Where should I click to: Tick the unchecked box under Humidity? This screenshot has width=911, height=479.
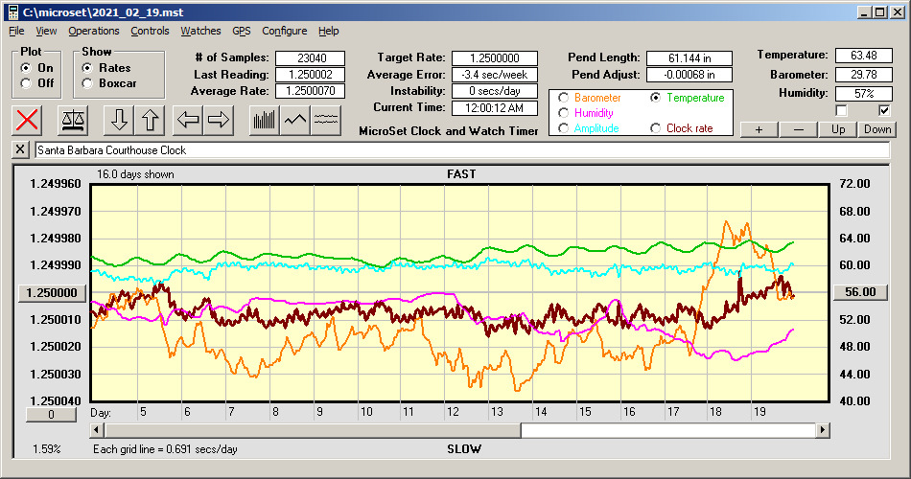coord(841,110)
